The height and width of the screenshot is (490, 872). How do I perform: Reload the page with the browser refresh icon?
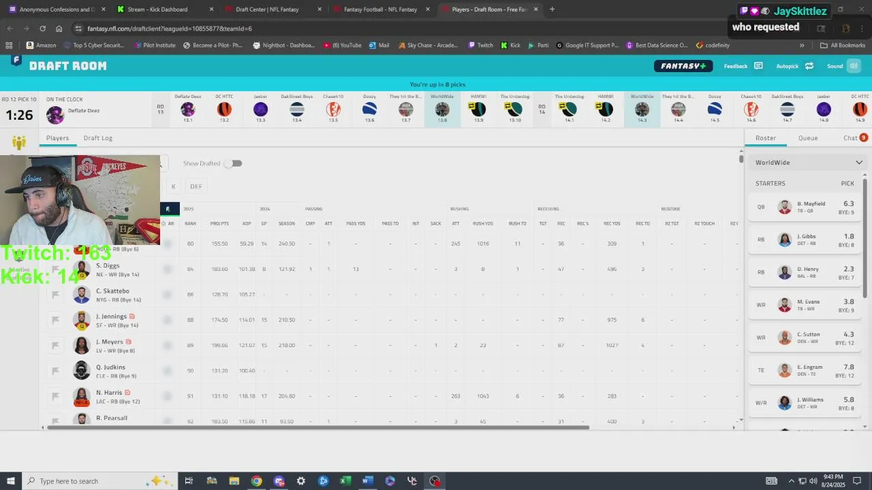[42, 29]
